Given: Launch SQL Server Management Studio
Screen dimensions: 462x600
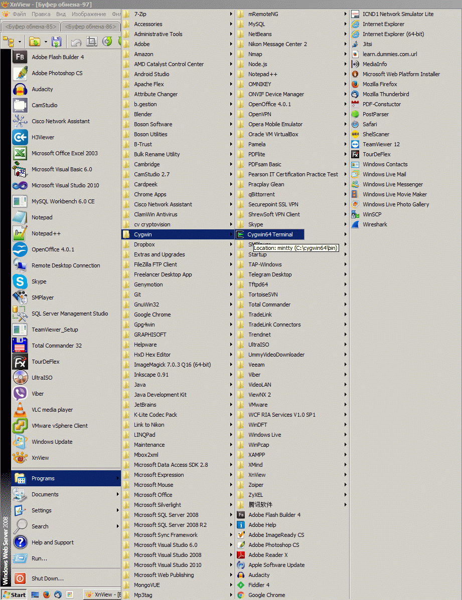Looking at the screenshot, I should tap(66, 314).
